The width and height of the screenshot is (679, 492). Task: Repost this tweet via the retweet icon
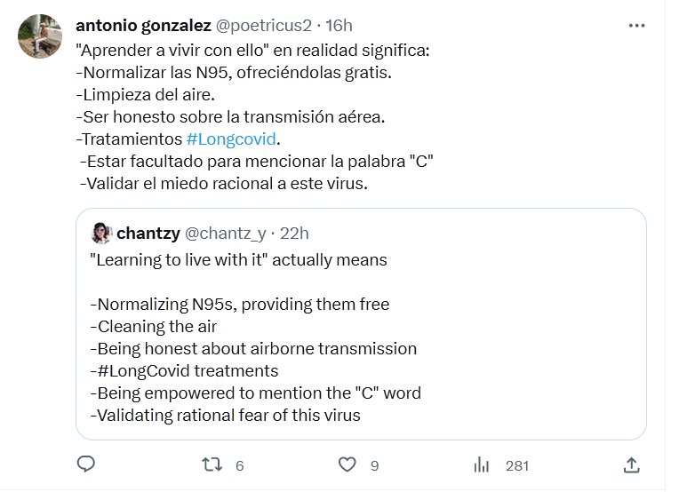[x=211, y=464]
